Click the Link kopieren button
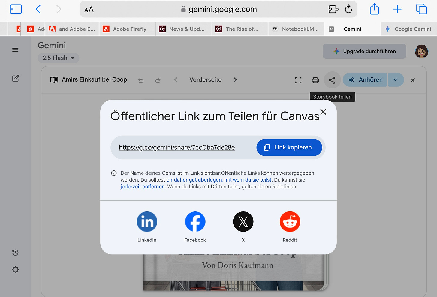Viewport: 437px width, 297px height. tap(289, 147)
